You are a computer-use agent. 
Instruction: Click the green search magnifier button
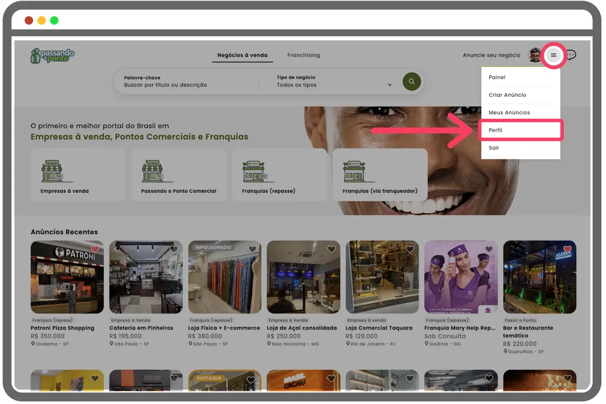tap(412, 81)
